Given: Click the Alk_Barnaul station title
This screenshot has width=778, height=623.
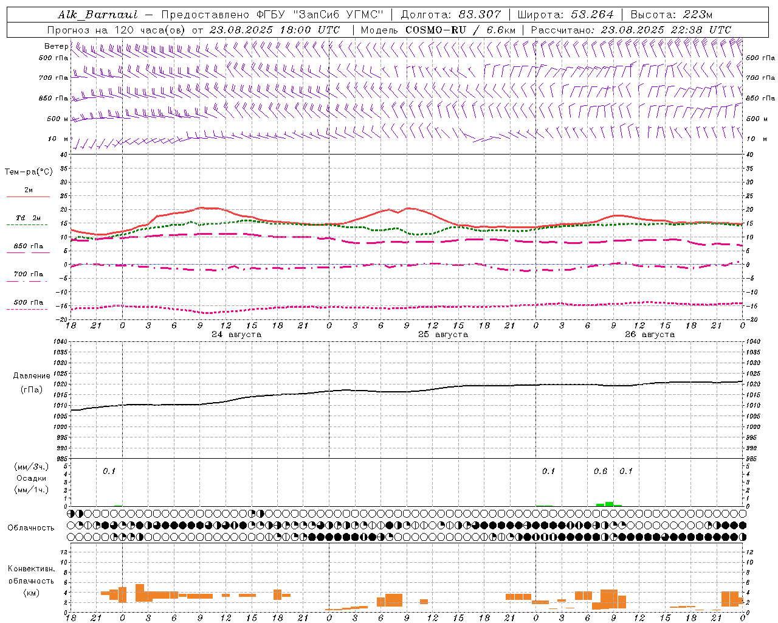Looking at the screenshot, I should click(98, 15).
